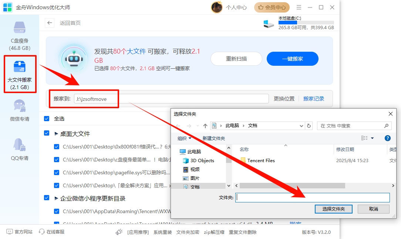Open QQ专清 sidebar tool

pyautogui.click(x=20, y=149)
